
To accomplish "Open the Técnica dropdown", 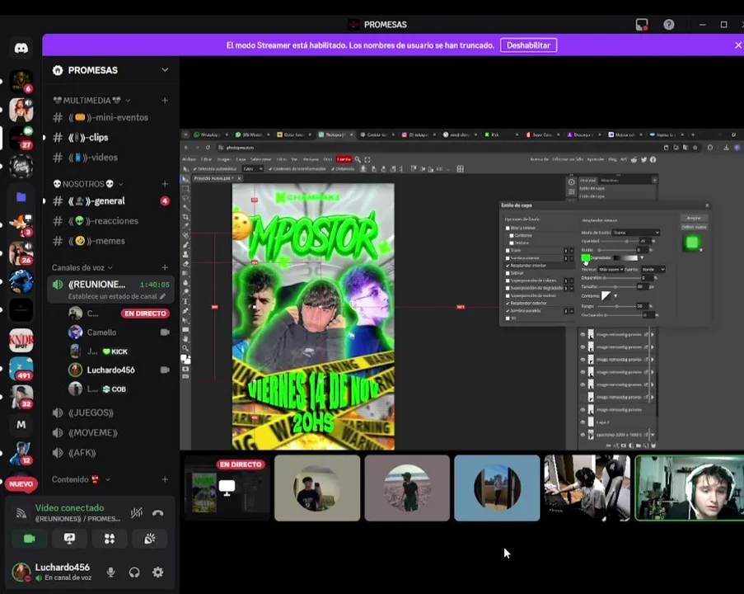I will tap(611, 270).
